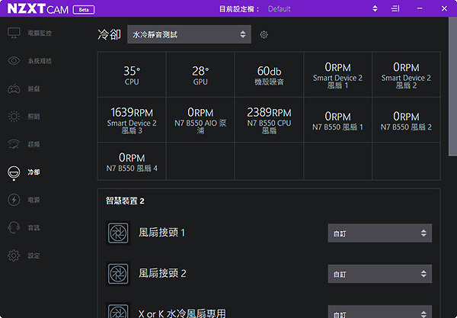Click the 35° CPU temperature tile
Viewport: 457px width, 318px height.
tap(132, 75)
